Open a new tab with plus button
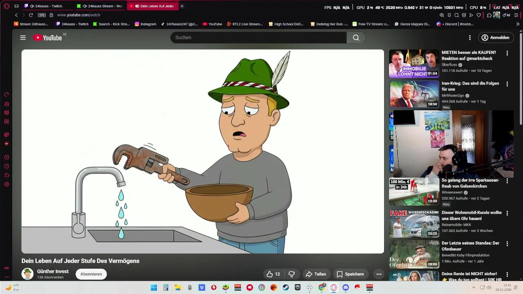 pyautogui.click(x=182, y=6)
